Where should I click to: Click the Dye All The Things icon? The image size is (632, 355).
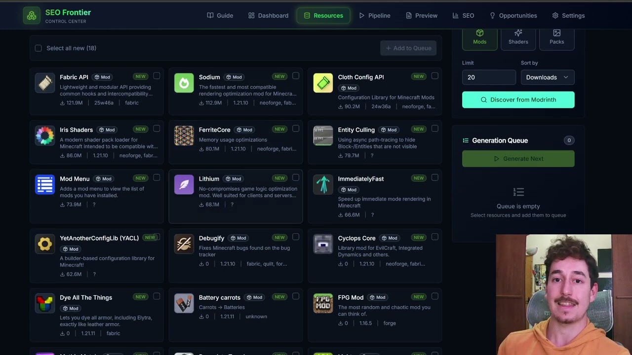tap(45, 303)
